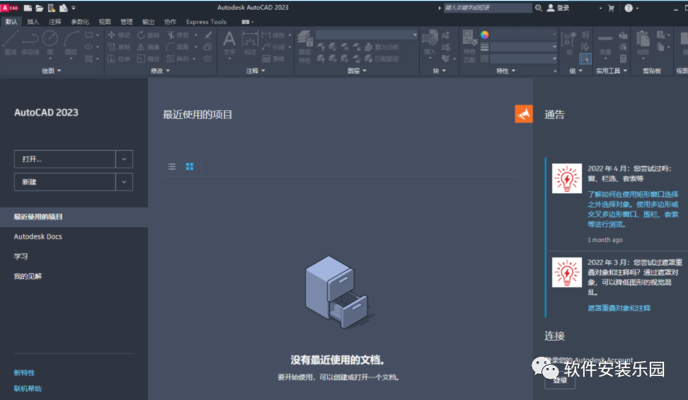The height and width of the screenshot is (400, 688).
Task: Expand the Utilities (实用工具) panel
Action: 612,71
